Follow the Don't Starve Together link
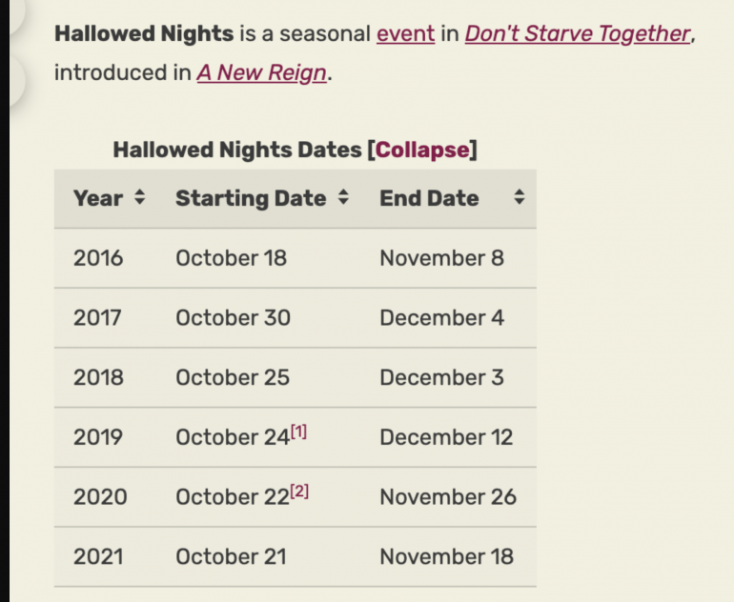Screen dimensions: 734x602 point(578,34)
